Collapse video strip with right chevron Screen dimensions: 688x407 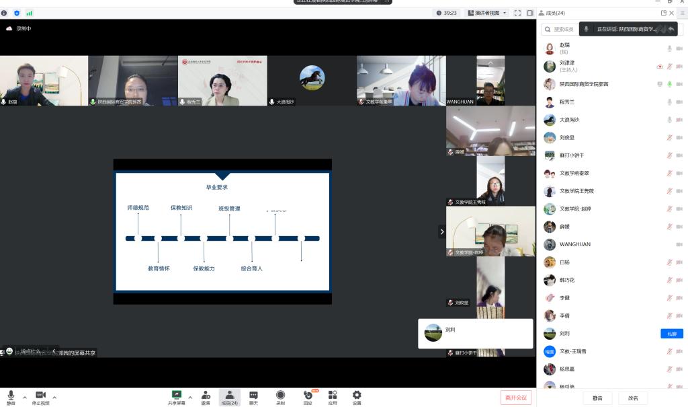coord(442,231)
